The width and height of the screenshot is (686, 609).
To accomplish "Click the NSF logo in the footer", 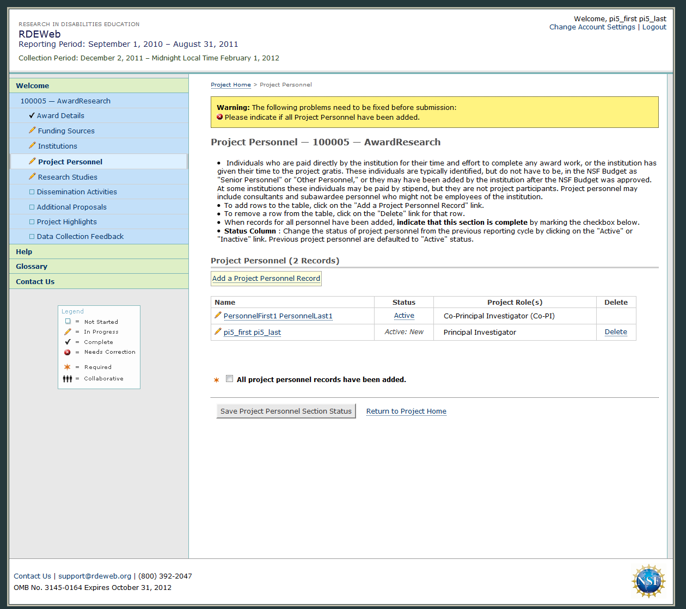I will 648,581.
